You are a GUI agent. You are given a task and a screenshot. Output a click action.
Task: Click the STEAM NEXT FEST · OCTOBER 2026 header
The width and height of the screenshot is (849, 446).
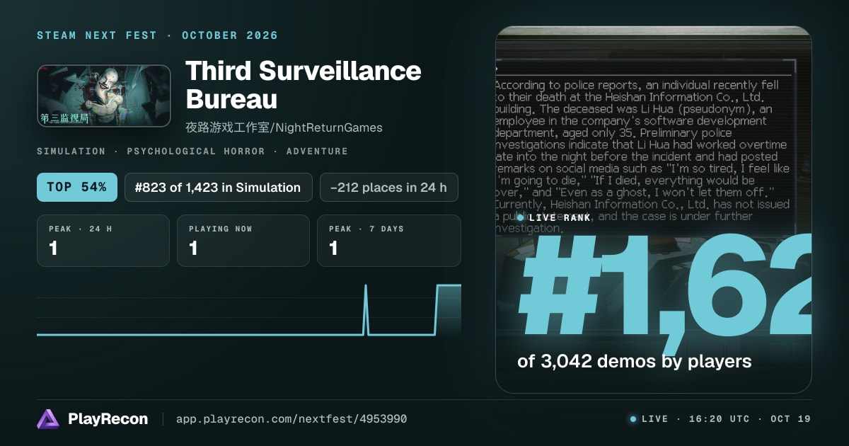click(x=157, y=35)
